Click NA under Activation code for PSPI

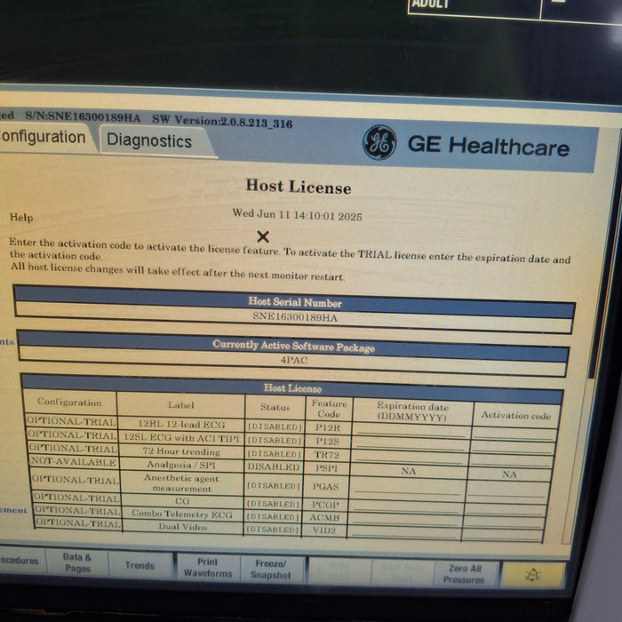click(x=509, y=474)
